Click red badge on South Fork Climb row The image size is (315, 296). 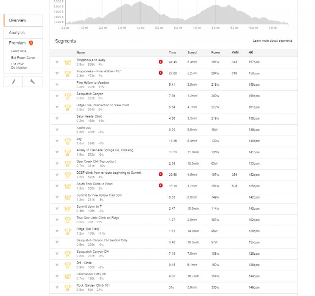[x=161, y=185]
